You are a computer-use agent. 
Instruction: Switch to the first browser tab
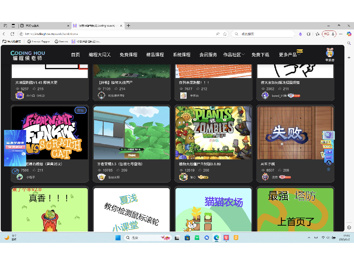tap(44, 26)
